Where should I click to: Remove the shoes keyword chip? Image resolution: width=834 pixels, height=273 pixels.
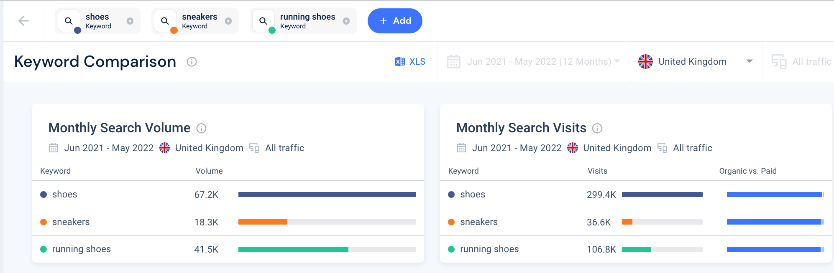tap(130, 21)
